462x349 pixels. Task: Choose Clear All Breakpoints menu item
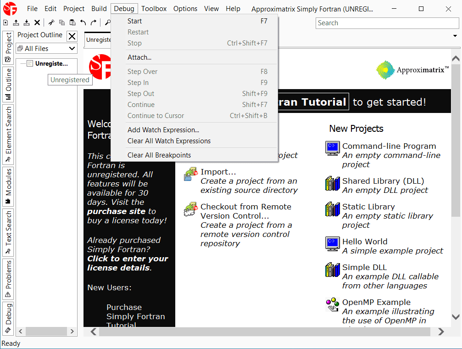click(195, 155)
